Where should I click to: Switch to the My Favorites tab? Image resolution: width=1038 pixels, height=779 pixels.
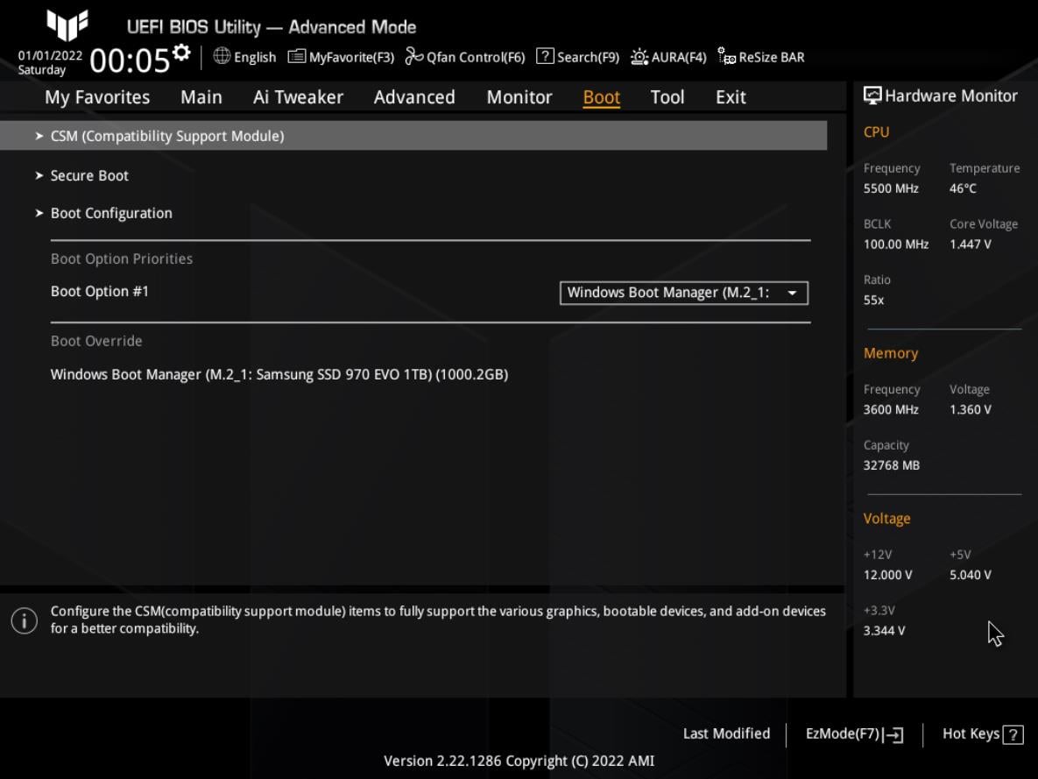[97, 97]
